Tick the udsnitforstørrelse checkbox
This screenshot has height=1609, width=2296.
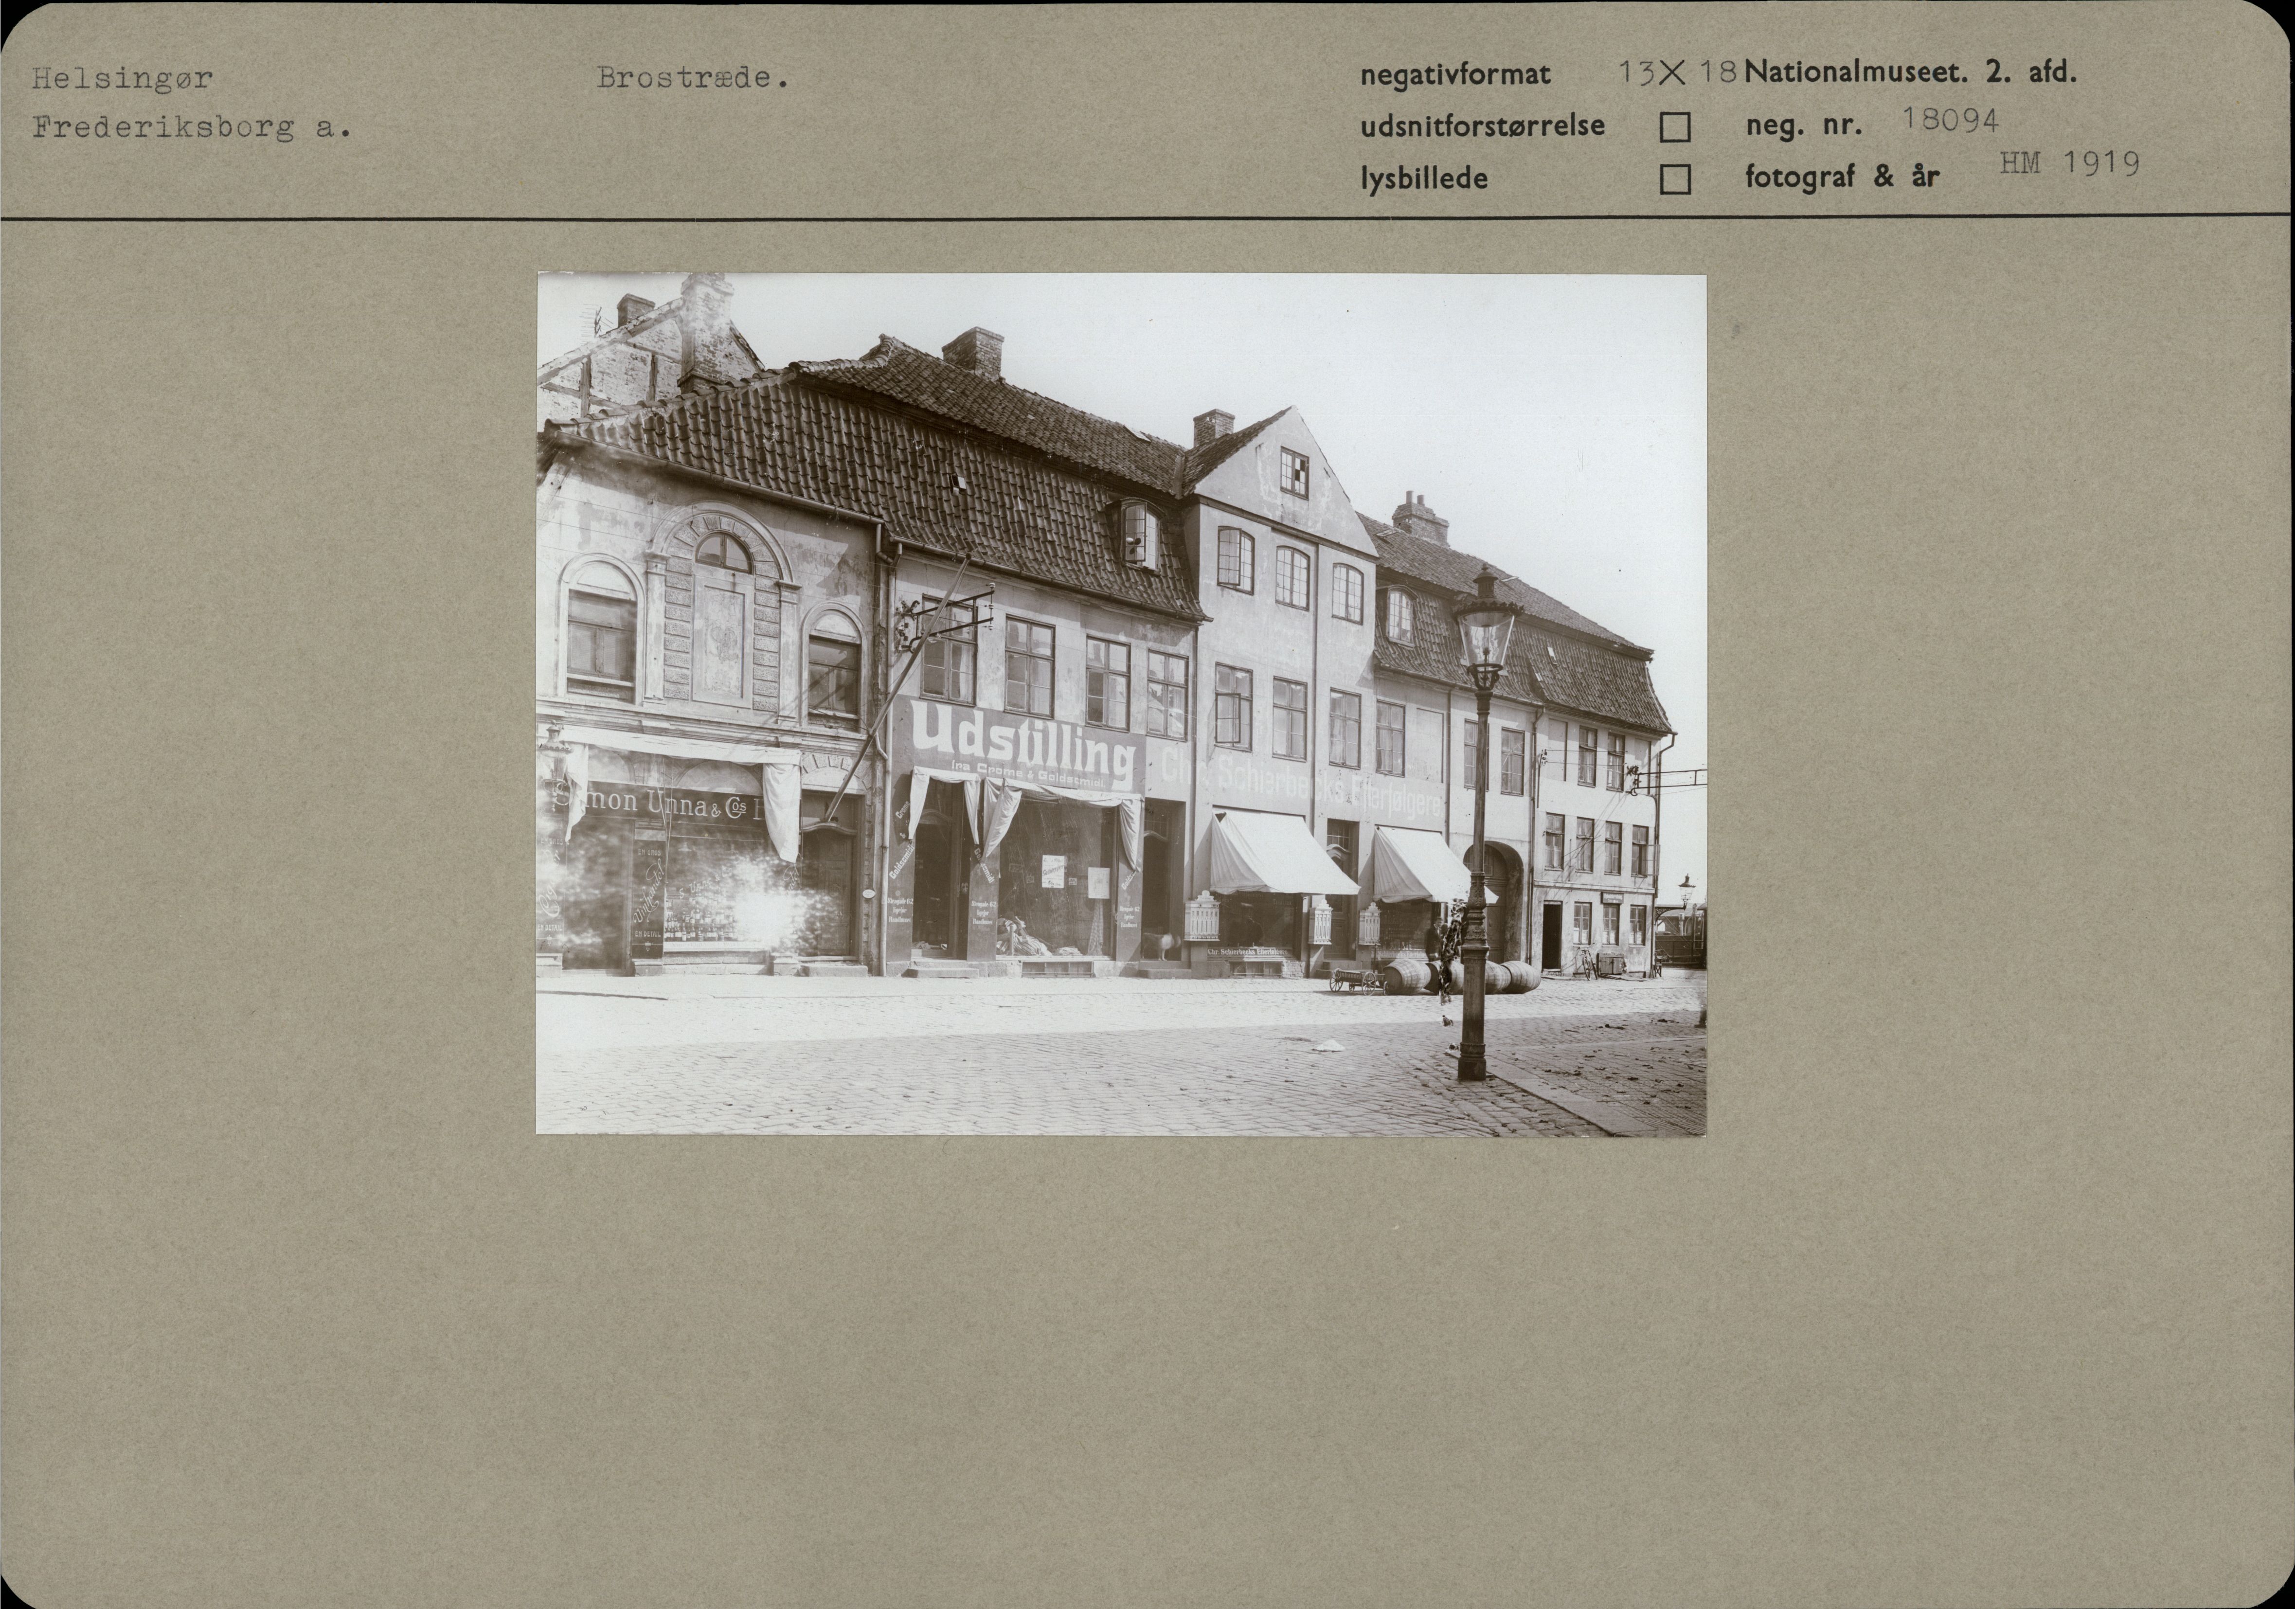pyautogui.click(x=1675, y=127)
